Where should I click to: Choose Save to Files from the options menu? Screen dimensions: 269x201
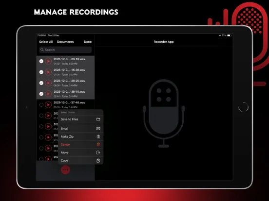tap(80, 119)
